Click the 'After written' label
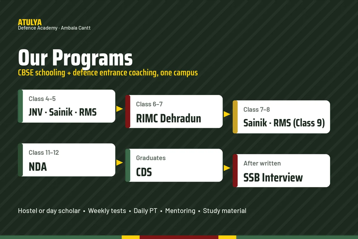 point(262,163)
